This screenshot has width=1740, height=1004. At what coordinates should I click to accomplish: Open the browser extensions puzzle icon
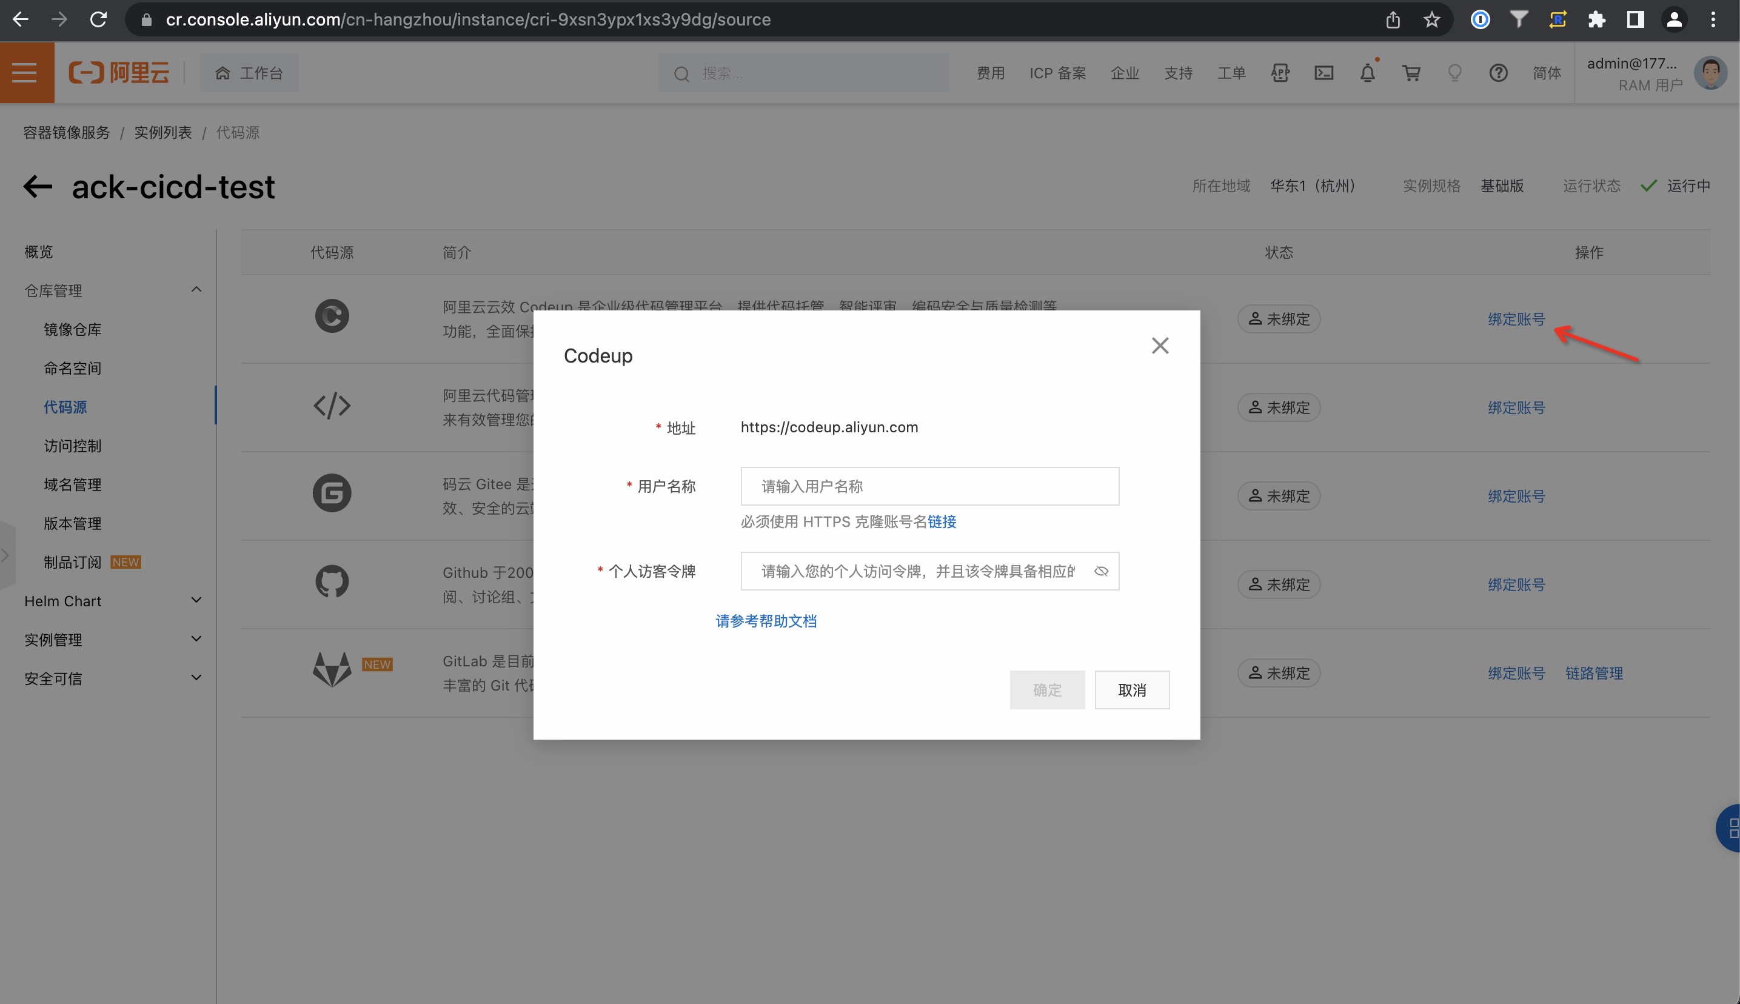coord(1596,19)
